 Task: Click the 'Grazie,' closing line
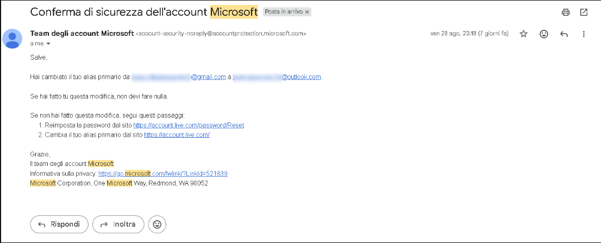pos(40,154)
